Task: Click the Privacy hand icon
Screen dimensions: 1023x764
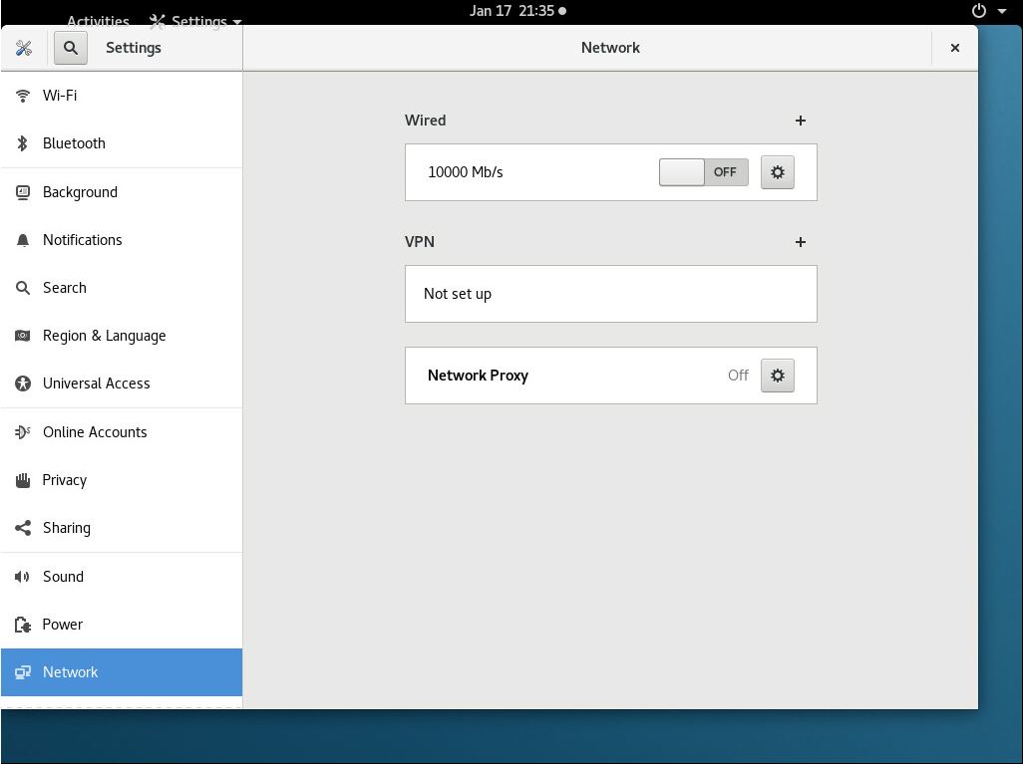Action: [23, 480]
